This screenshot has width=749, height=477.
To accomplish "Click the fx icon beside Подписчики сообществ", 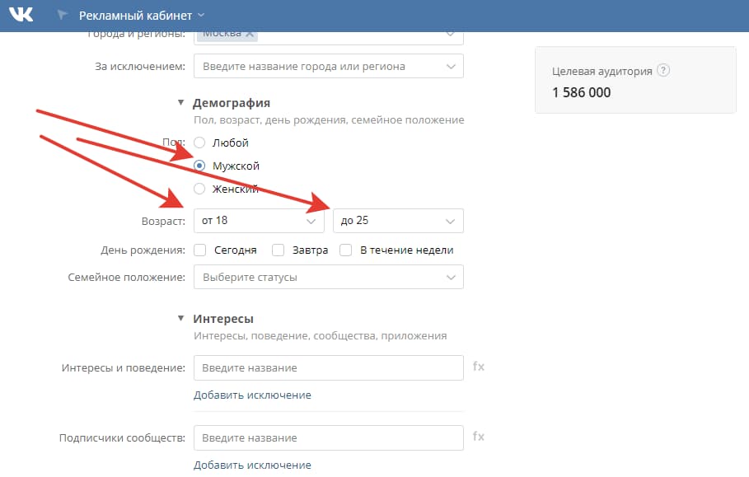I will 478,437.
